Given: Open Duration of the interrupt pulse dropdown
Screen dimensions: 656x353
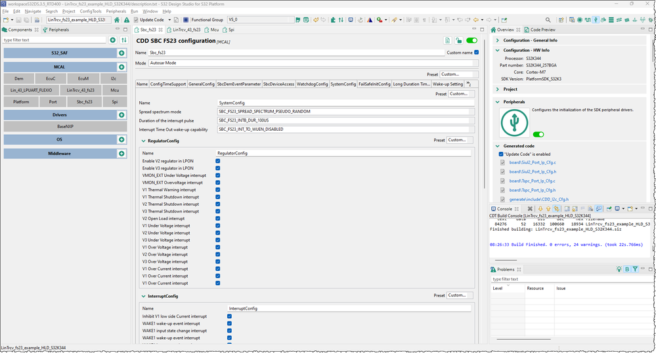Looking at the screenshot, I should [x=346, y=120].
